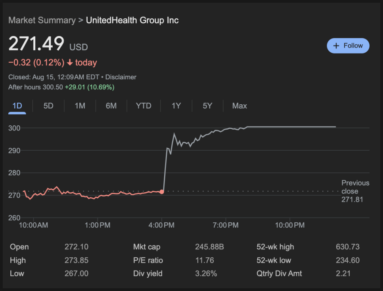Viewport: 383px width, 291px height.
Task: Click the USD currency label
Action: point(79,47)
